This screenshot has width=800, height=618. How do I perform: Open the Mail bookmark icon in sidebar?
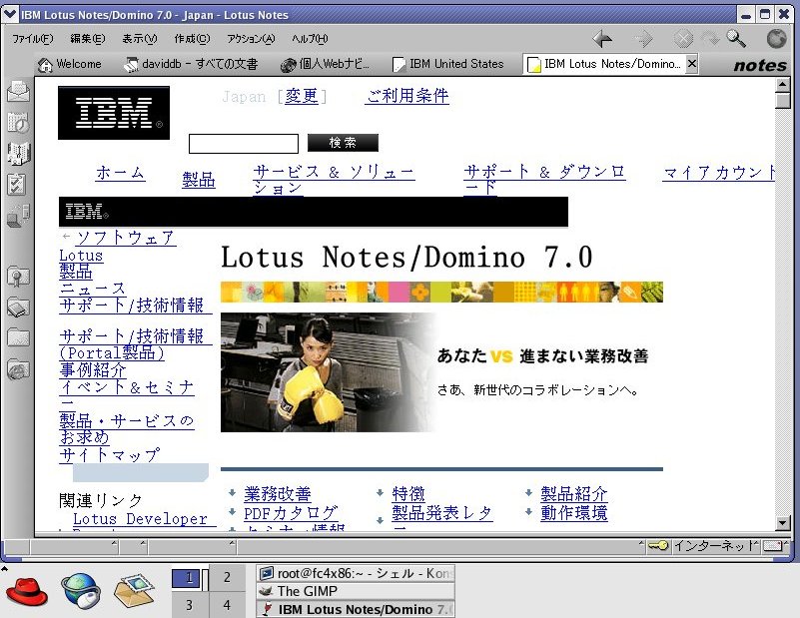[x=18, y=91]
